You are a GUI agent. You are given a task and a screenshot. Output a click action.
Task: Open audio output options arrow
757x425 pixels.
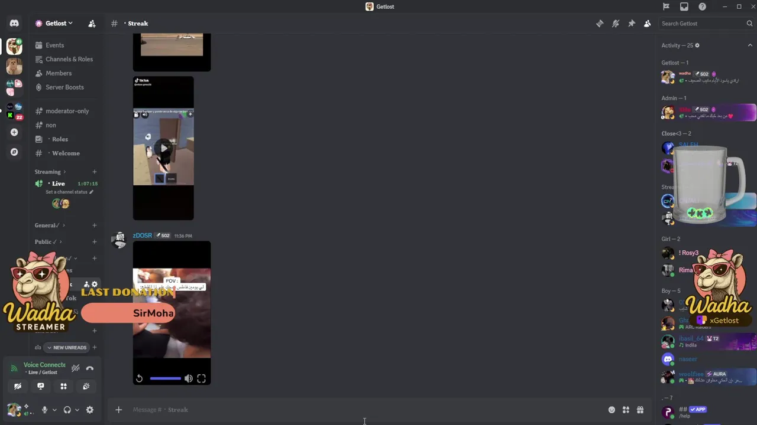[77, 410]
